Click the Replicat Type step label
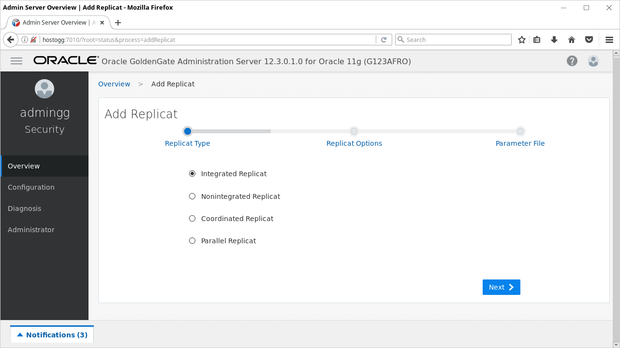 (x=188, y=143)
